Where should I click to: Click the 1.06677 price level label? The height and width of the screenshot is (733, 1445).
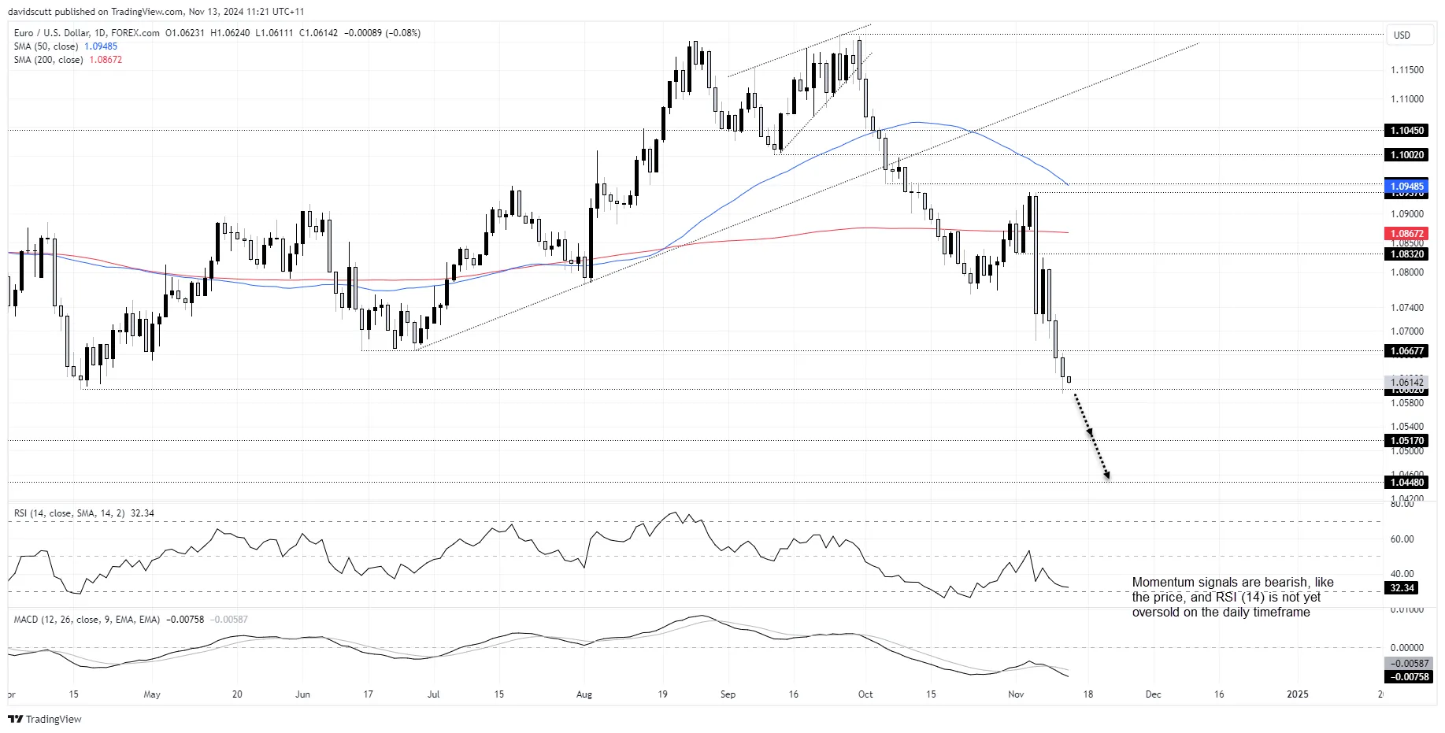pyautogui.click(x=1406, y=351)
